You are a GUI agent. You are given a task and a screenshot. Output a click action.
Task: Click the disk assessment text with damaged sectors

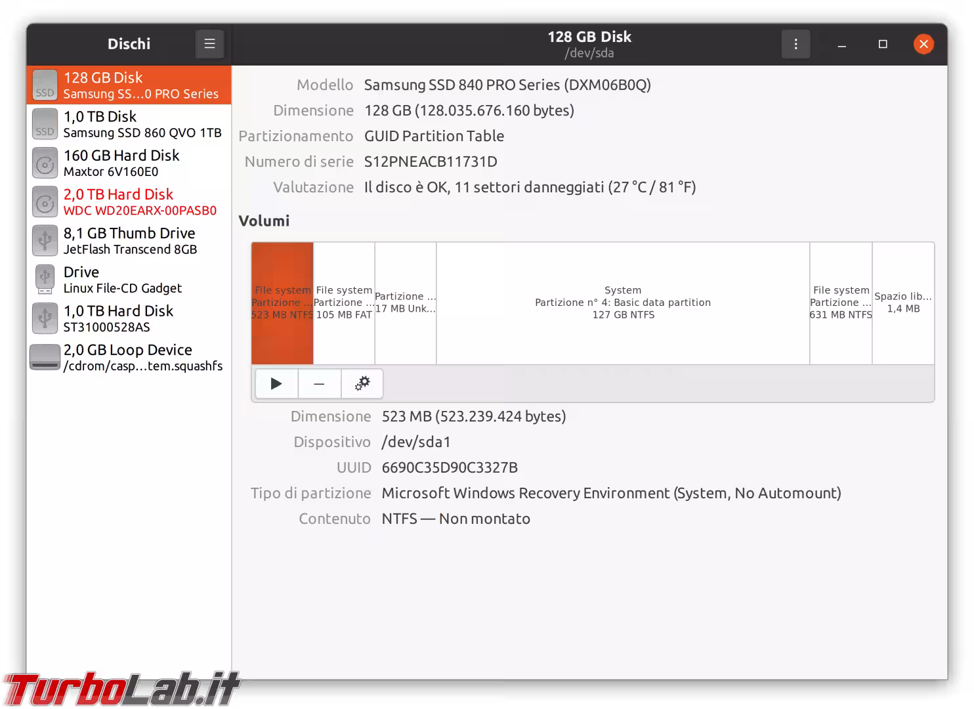pyautogui.click(x=530, y=187)
